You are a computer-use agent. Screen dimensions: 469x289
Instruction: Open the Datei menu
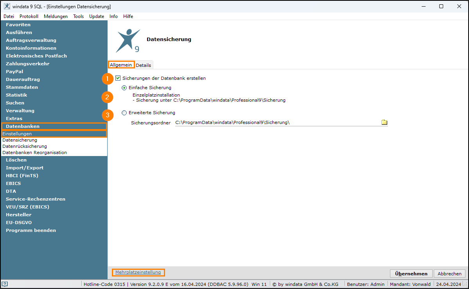coord(9,16)
